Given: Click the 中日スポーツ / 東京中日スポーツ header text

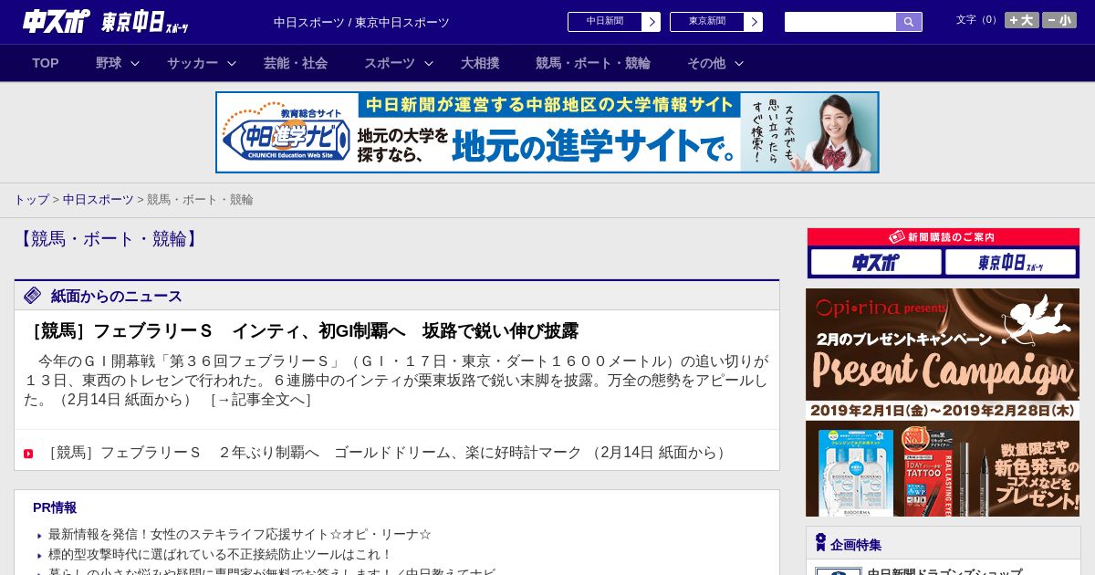Looking at the screenshot, I should 361,22.
